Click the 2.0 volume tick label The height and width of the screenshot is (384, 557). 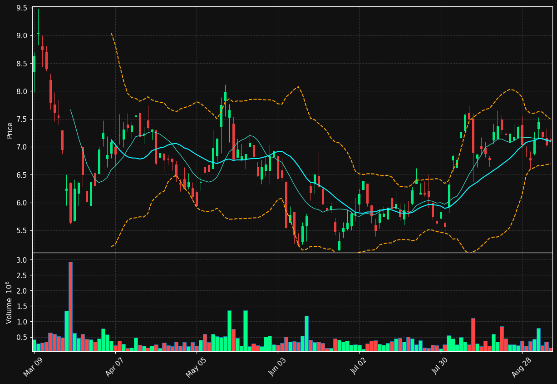click(23, 291)
